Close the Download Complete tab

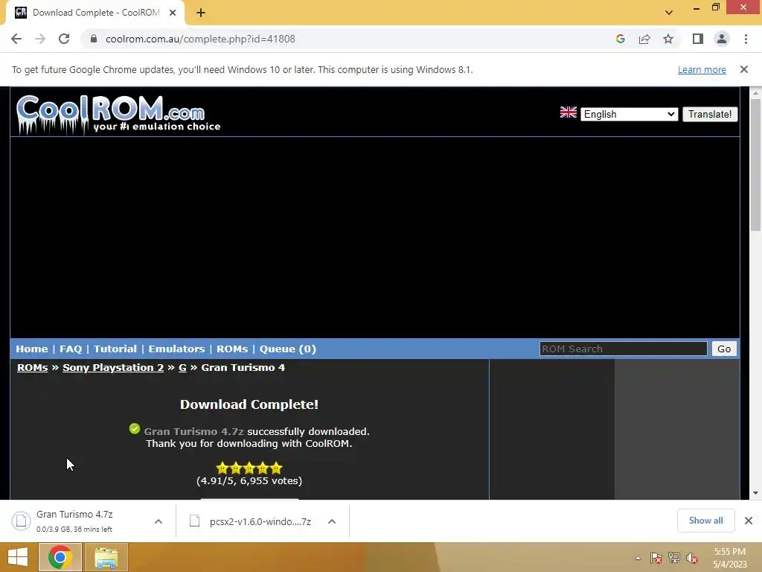173,13
